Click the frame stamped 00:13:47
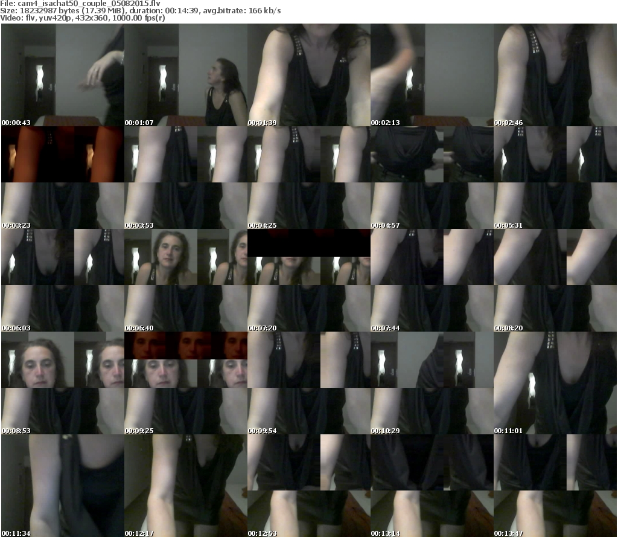The width and height of the screenshot is (618, 537). click(555, 485)
